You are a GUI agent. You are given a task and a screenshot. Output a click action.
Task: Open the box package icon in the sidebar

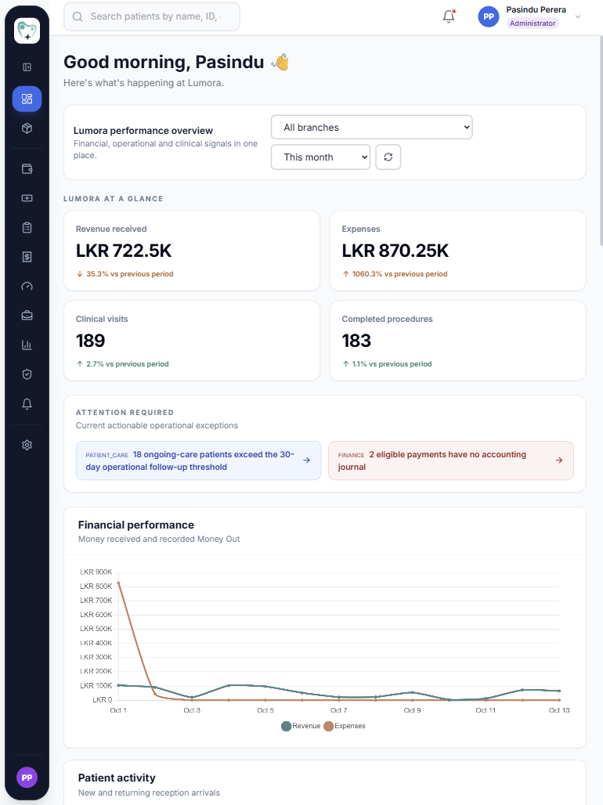tap(27, 128)
